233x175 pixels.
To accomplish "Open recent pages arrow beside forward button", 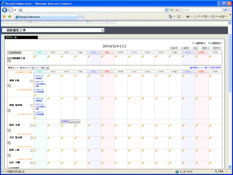I will click(x=15, y=10).
